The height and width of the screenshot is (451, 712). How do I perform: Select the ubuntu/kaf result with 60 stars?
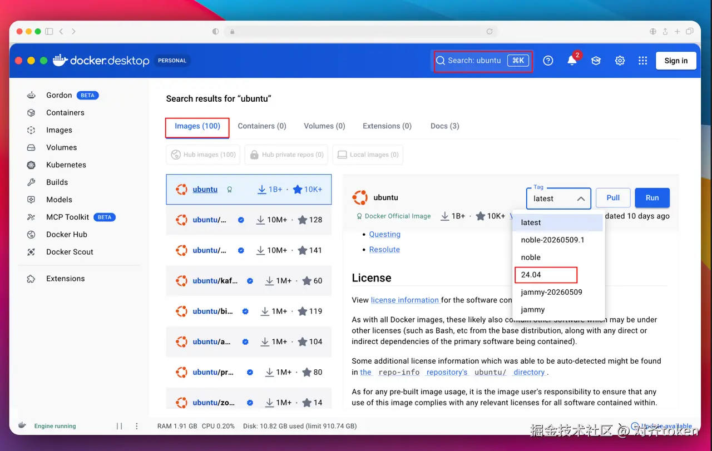point(249,281)
